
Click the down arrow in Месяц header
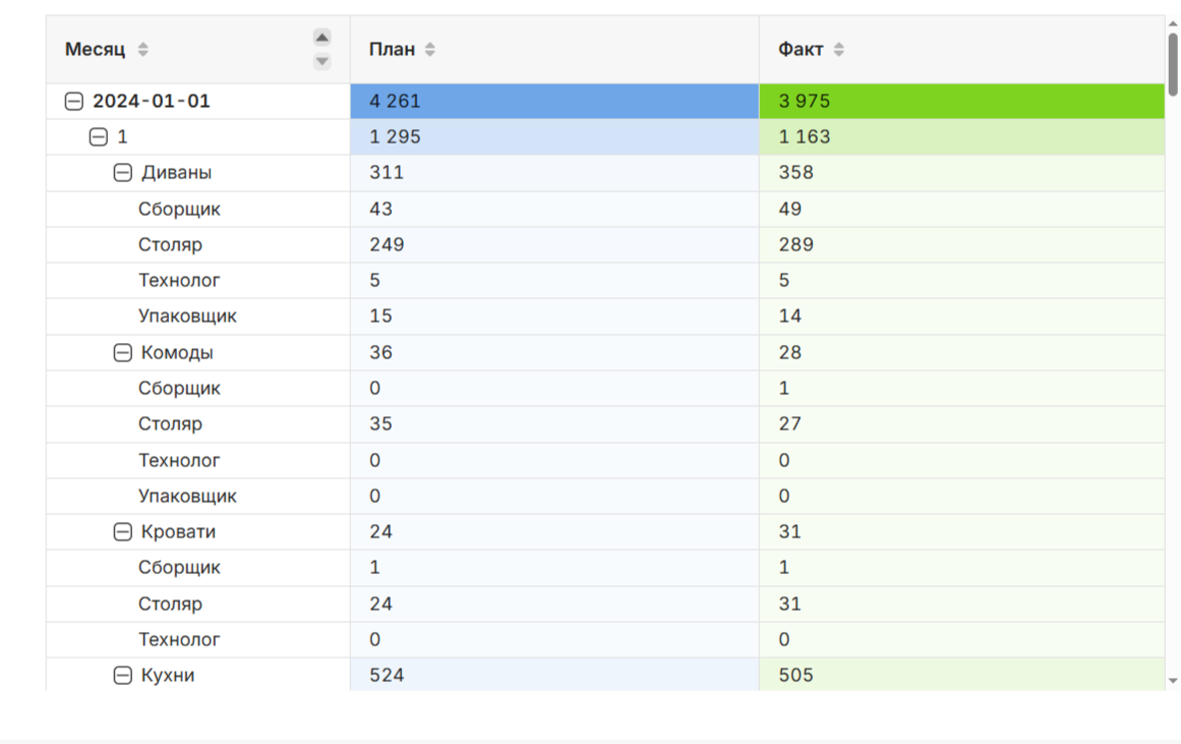tap(322, 61)
